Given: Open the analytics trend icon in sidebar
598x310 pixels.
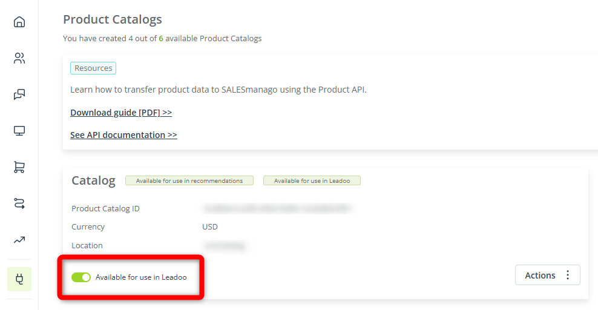Looking at the screenshot, I should tap(19, 240).
